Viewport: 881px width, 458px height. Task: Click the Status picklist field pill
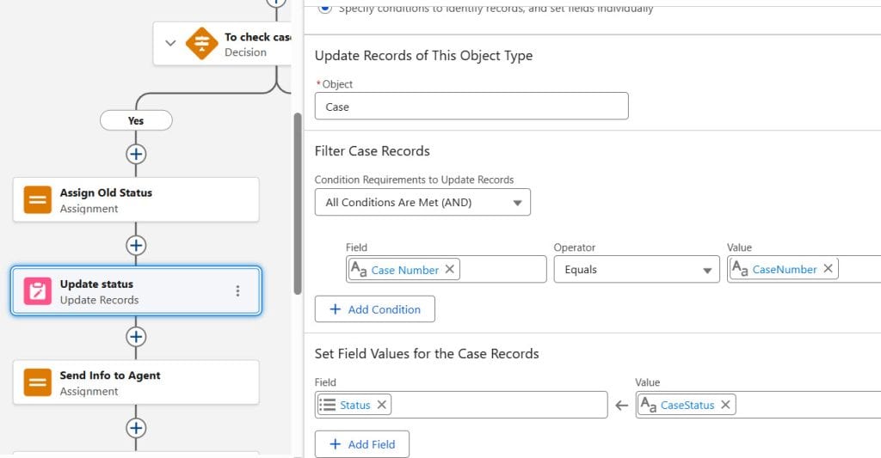[354, 405]
